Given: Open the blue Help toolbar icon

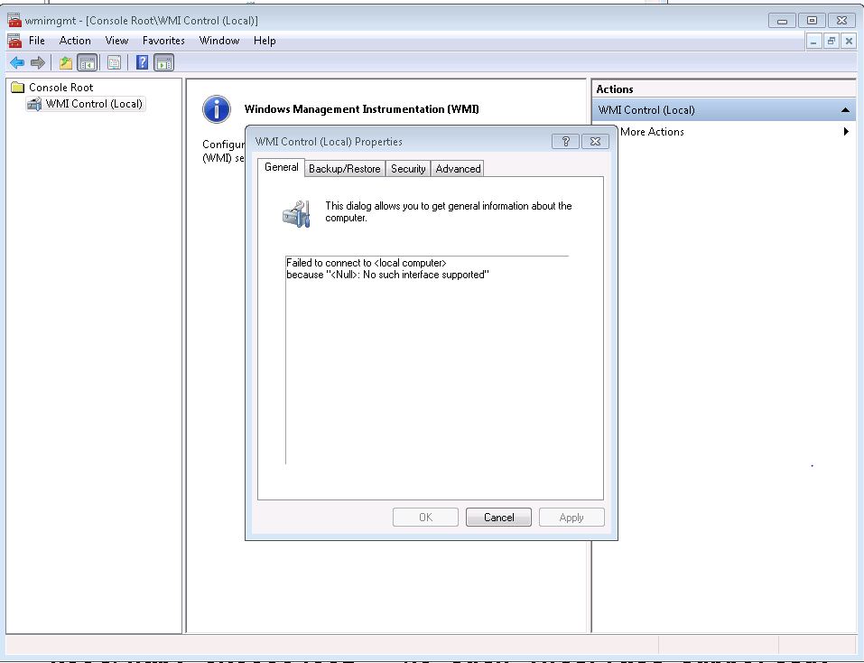Looking at the screenshot, I should (142, 63).
